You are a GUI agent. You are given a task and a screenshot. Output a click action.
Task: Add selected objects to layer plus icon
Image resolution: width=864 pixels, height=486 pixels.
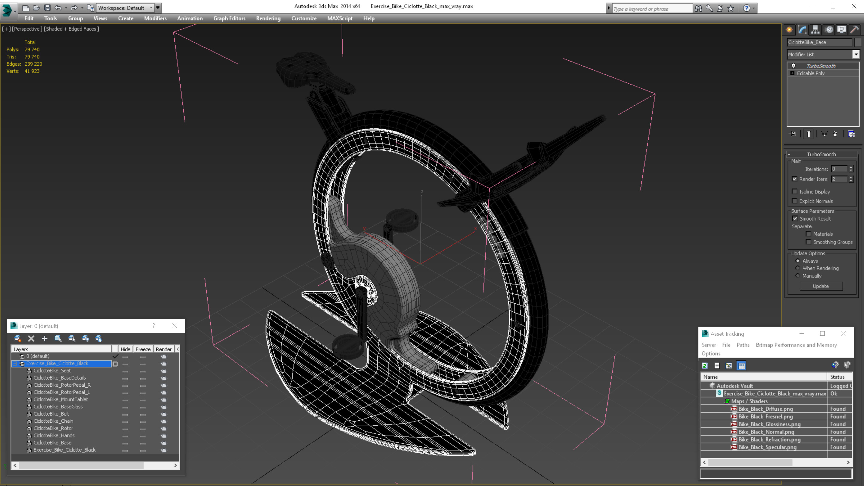[45, 338]
